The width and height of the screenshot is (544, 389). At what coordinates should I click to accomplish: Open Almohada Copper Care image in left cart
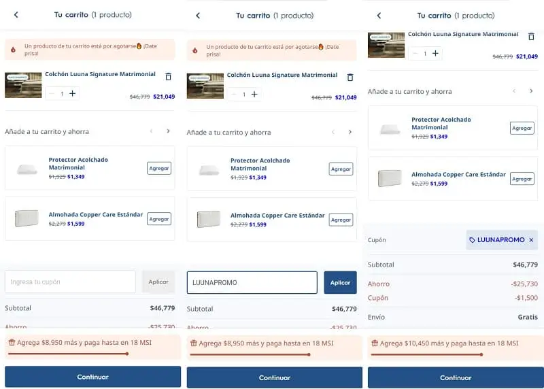pyautogui.click(x=27, y=218)
